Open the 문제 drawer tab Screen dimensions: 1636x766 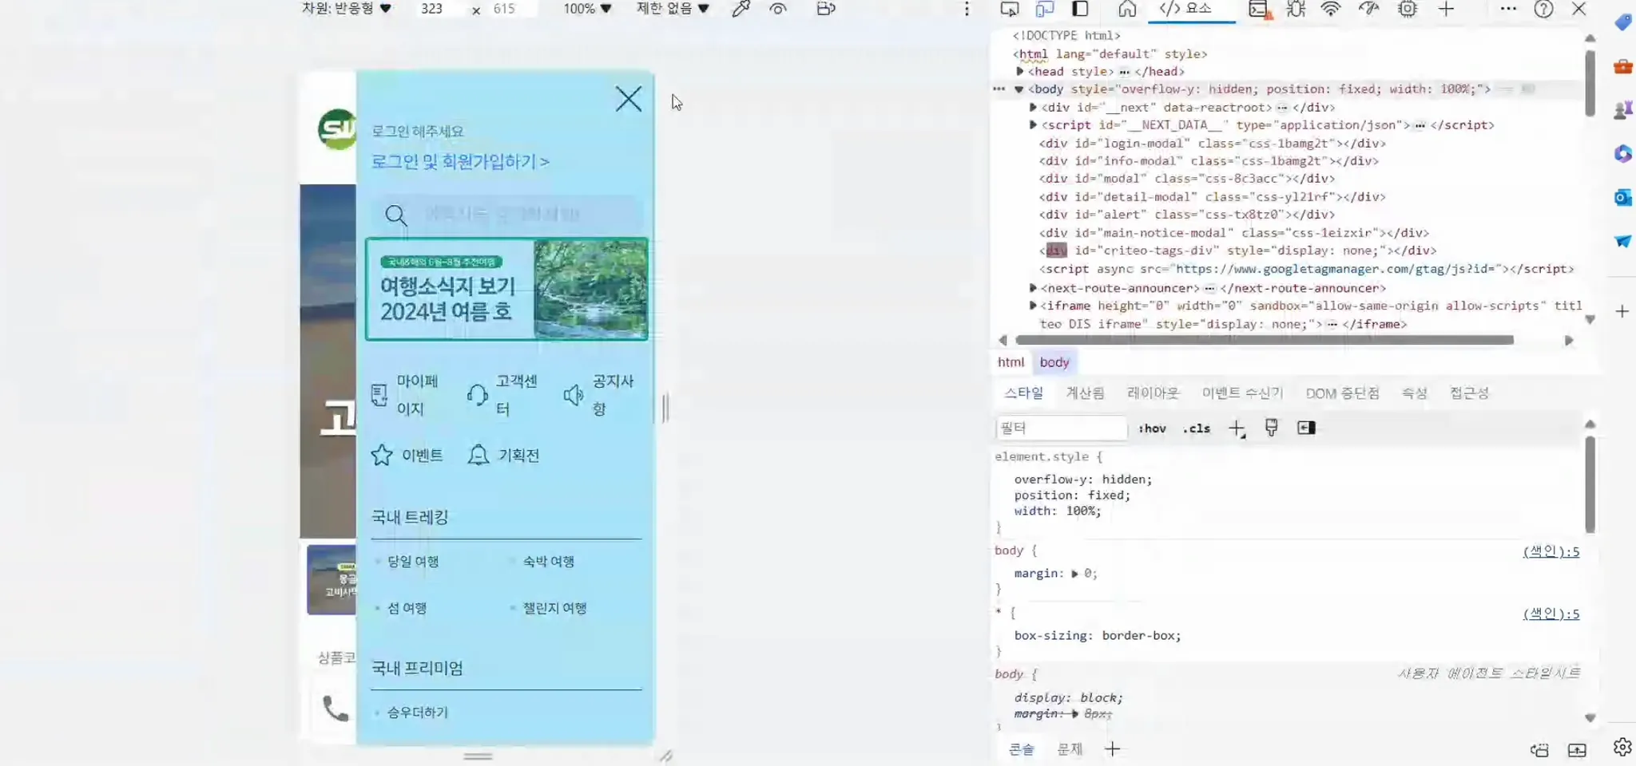coord(1070,749)
